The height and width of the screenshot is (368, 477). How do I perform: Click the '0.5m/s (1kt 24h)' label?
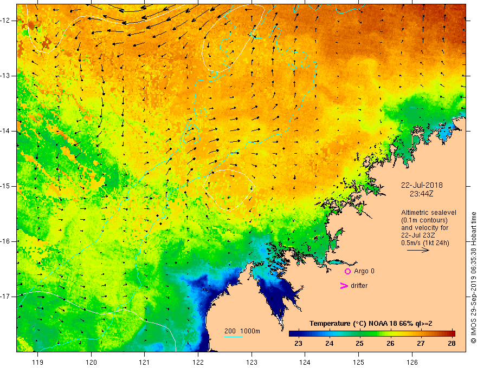pyautogui.click(x=425, y=243)
